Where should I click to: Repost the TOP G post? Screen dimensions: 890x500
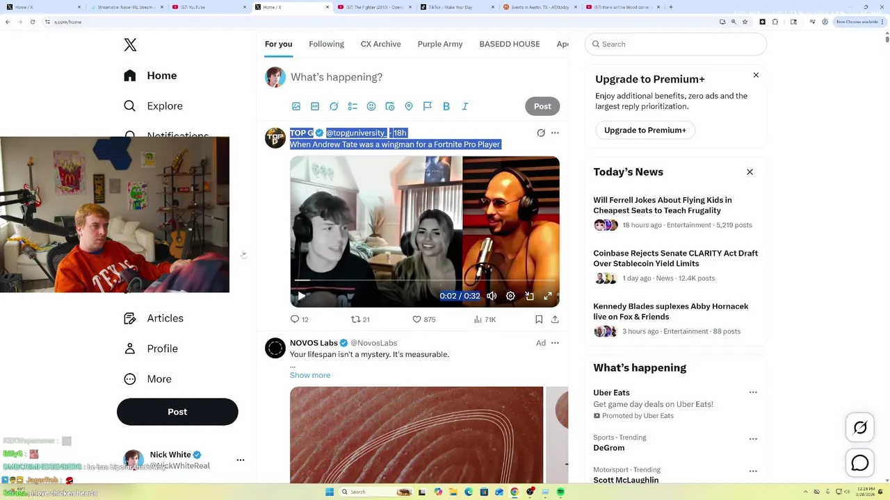pyautogui.click(x=360, y=319)
